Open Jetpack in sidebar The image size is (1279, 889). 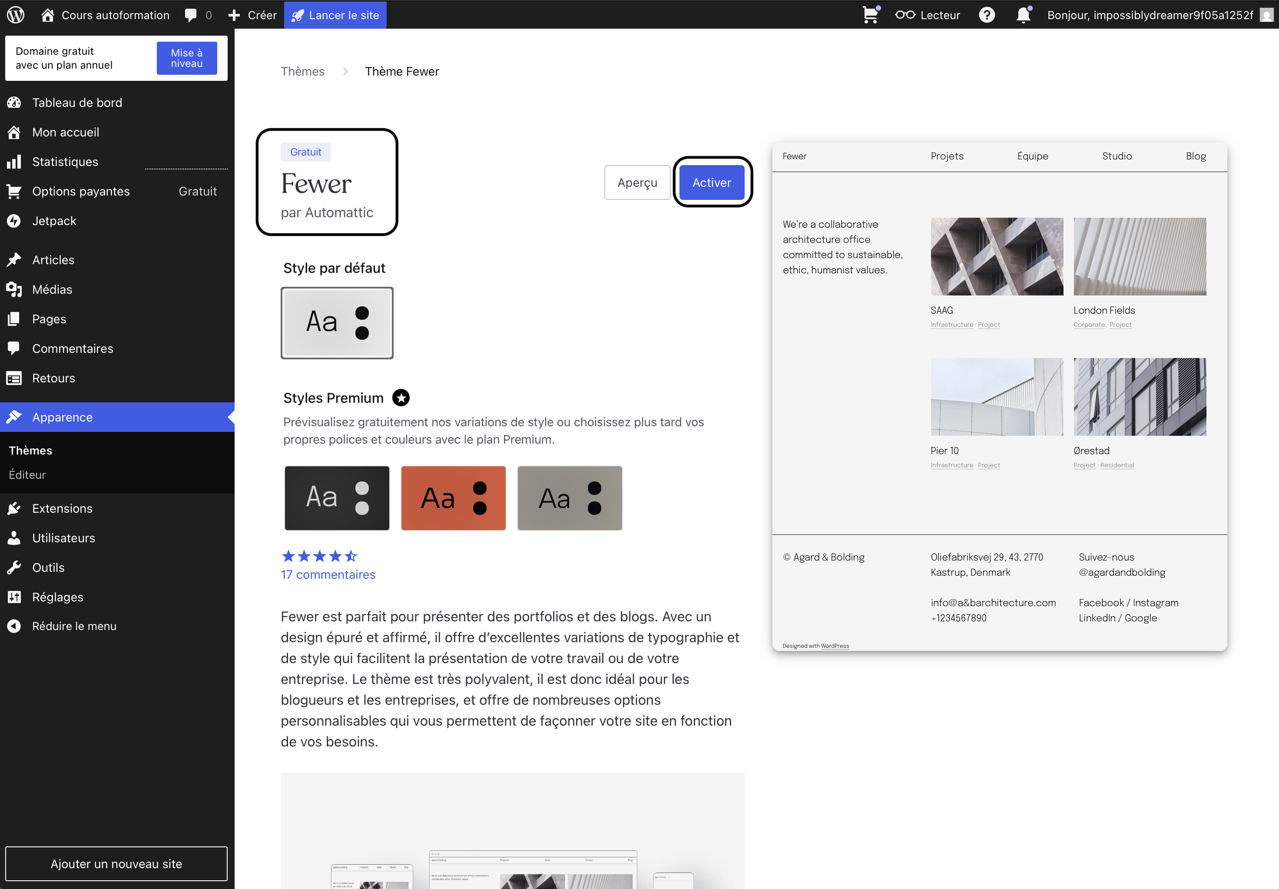[54, 221]
